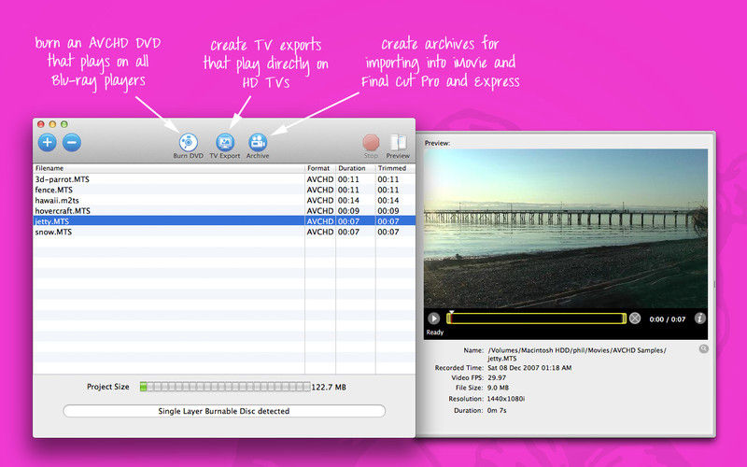Play the jetty video preview

pyautogui.click(x=433, y=318)
